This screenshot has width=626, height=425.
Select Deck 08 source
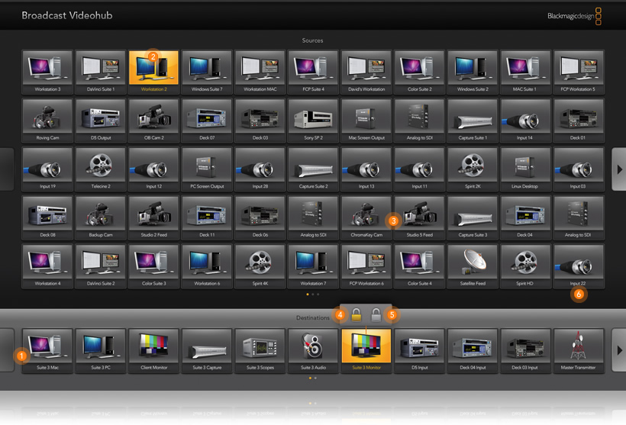(x=47, y=218)
